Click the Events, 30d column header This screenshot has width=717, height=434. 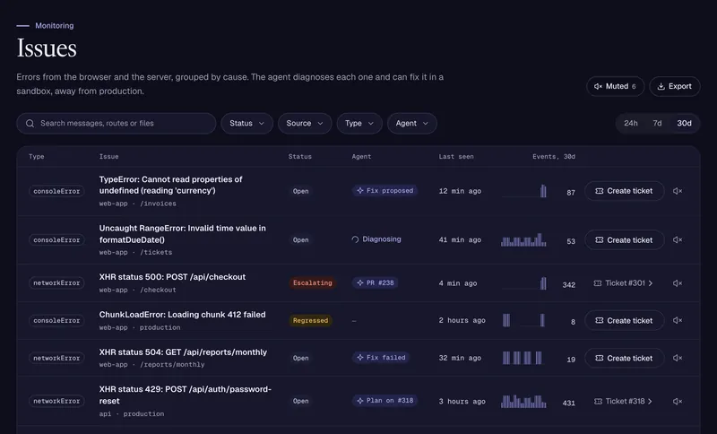pyautogui.click(x=554, y=156)
